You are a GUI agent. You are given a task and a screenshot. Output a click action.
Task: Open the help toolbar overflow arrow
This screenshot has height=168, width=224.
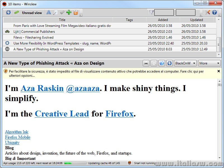click(x=220, y=15)
